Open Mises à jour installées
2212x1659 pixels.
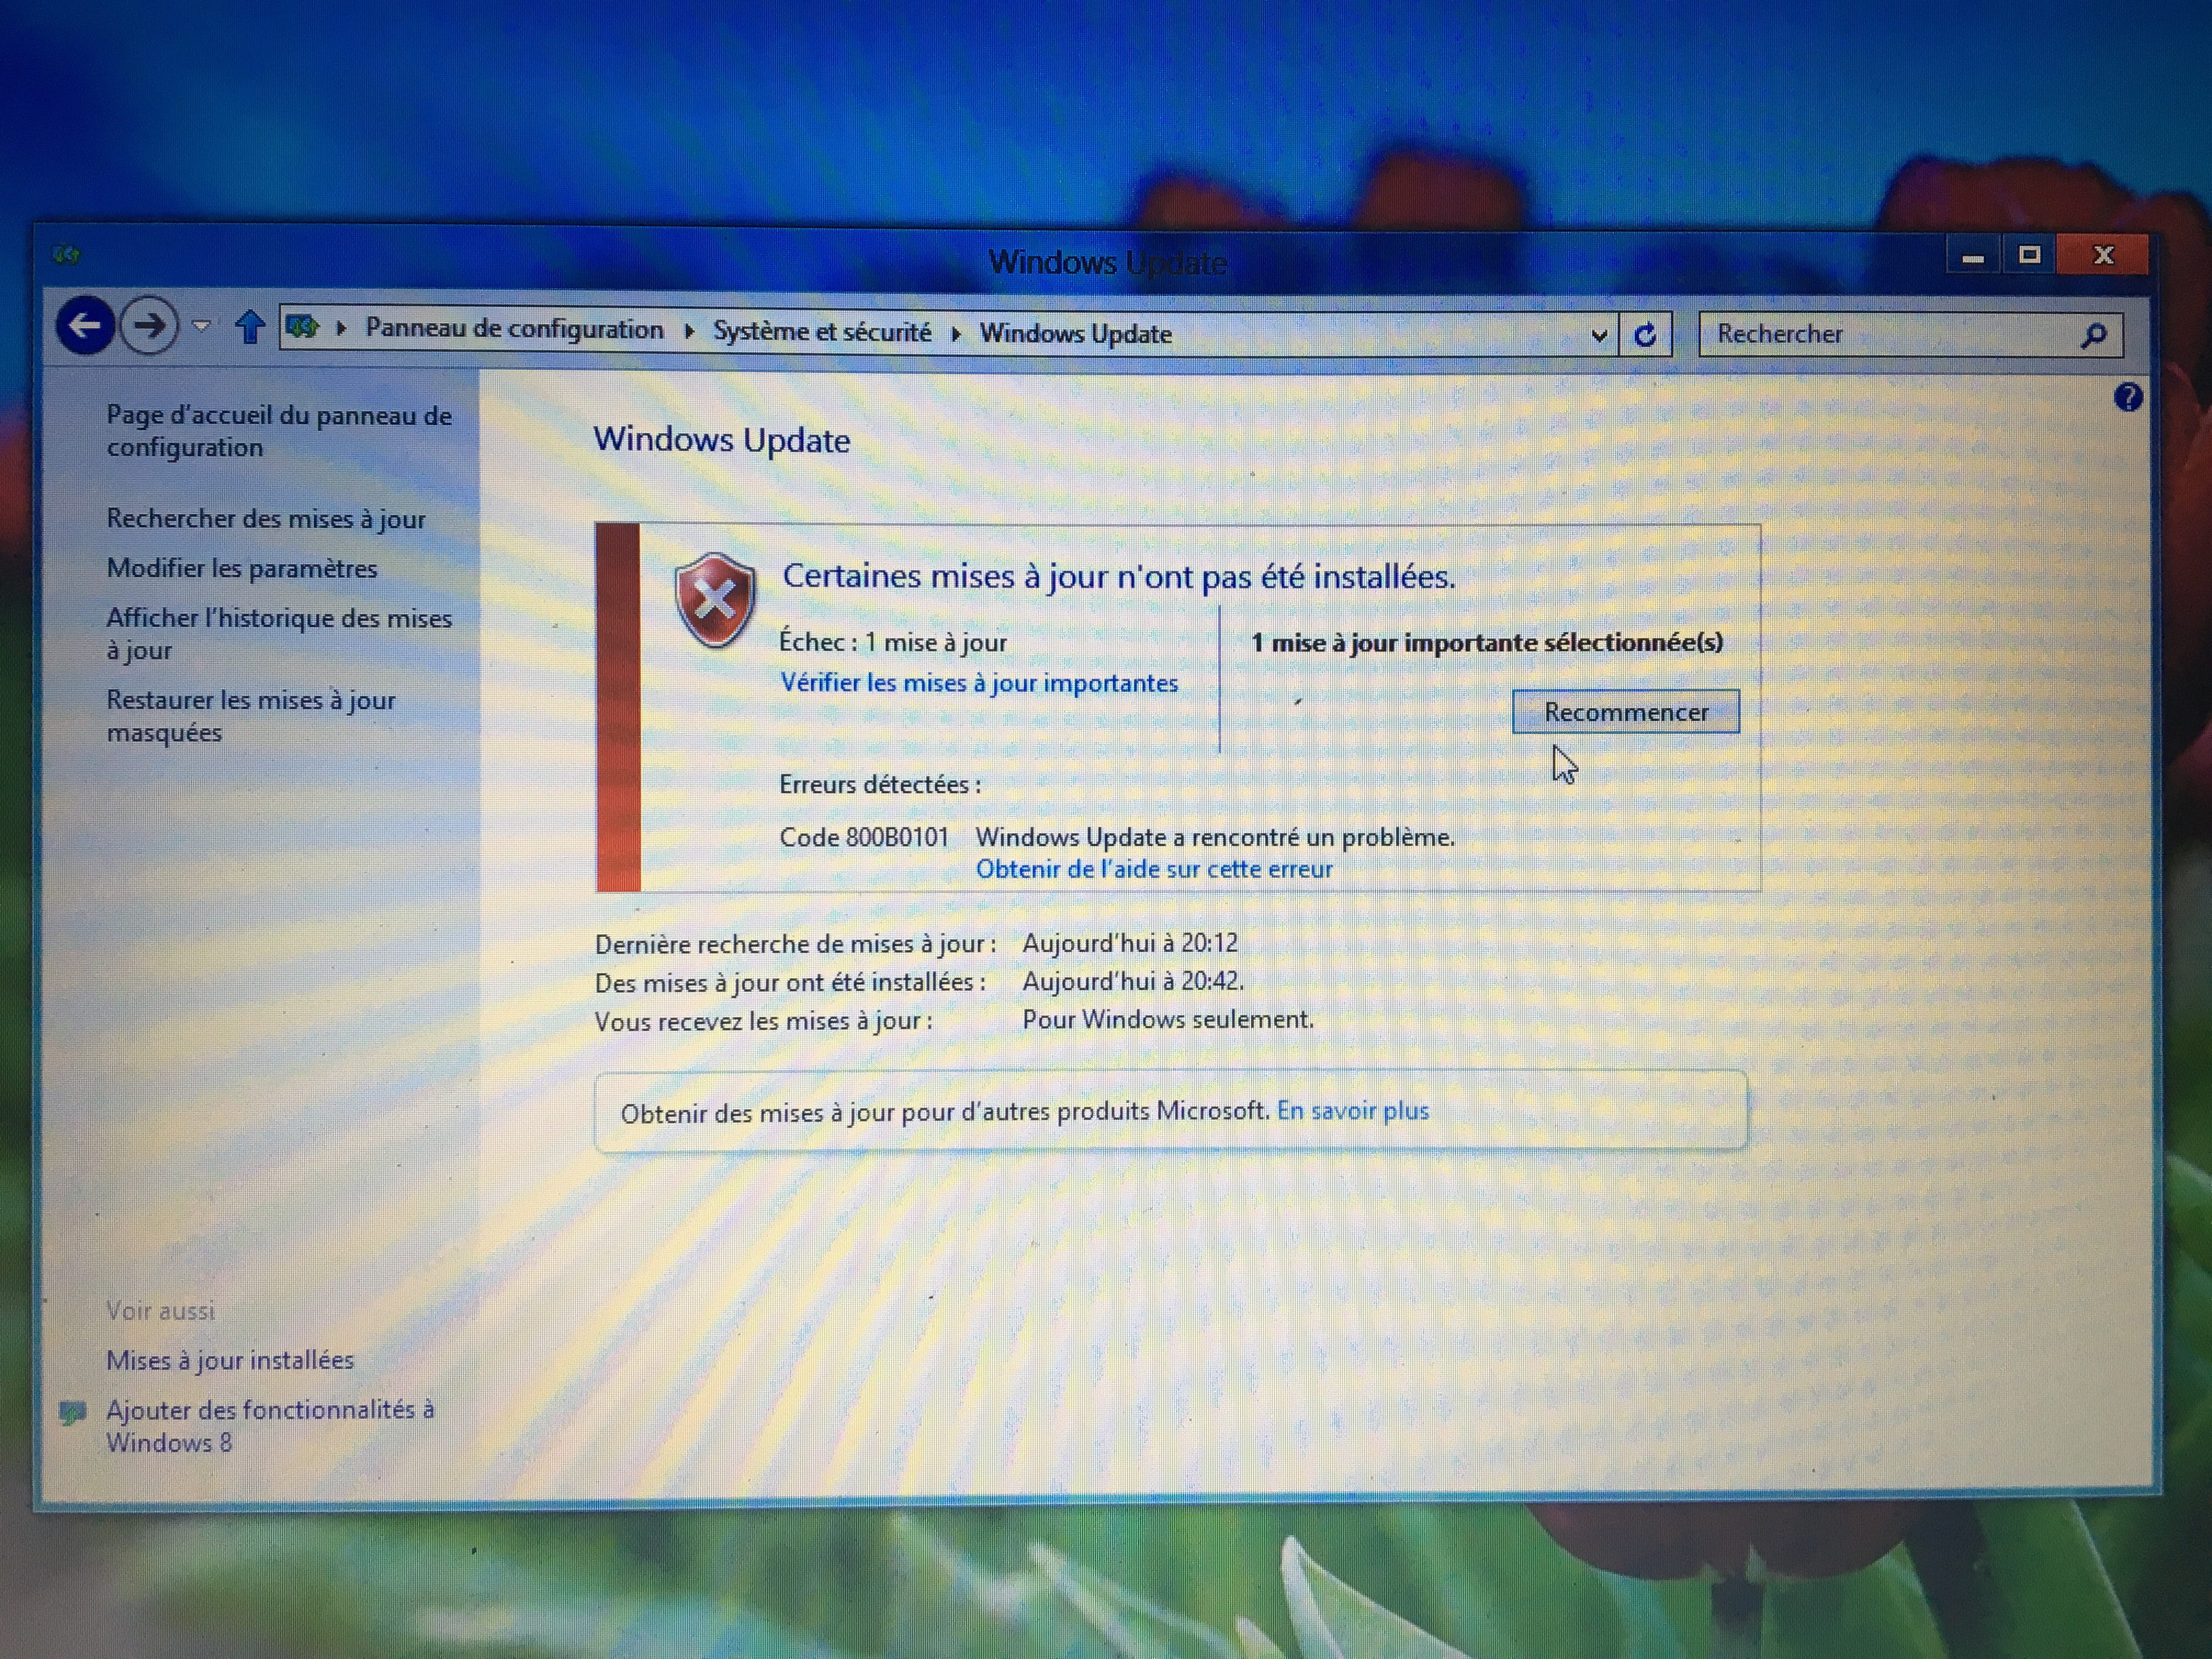(230, 1360)
